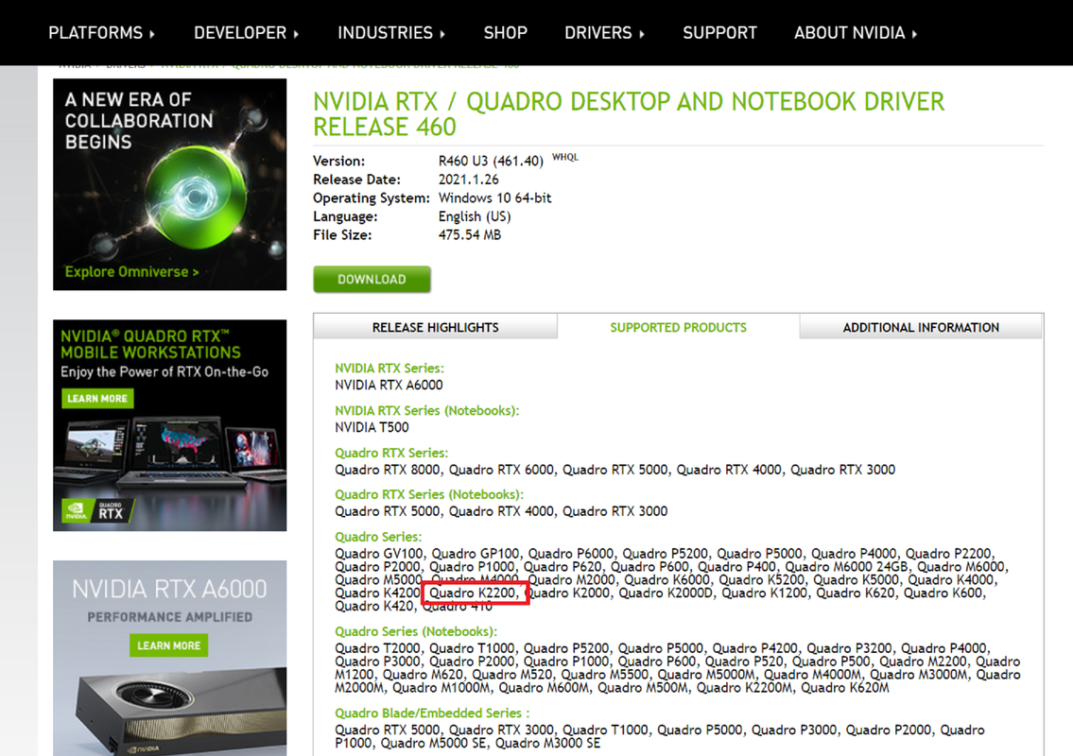Click LEARN MORE on Quadro RTX mobile workstations ad
Viewport: 1073px width, 756px height.
(97, 398)
